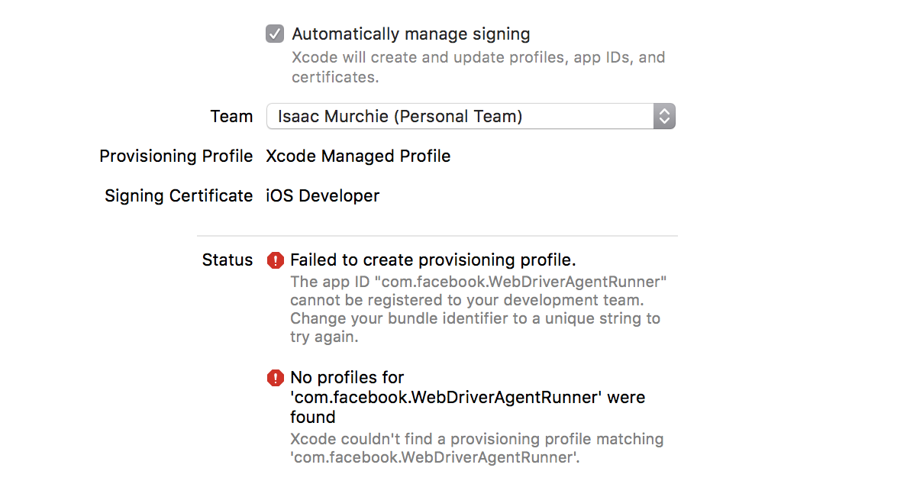Click the 'iOS Developer' certificate text
The width and height of the screenshot is (910, 484).
[322, 195]
